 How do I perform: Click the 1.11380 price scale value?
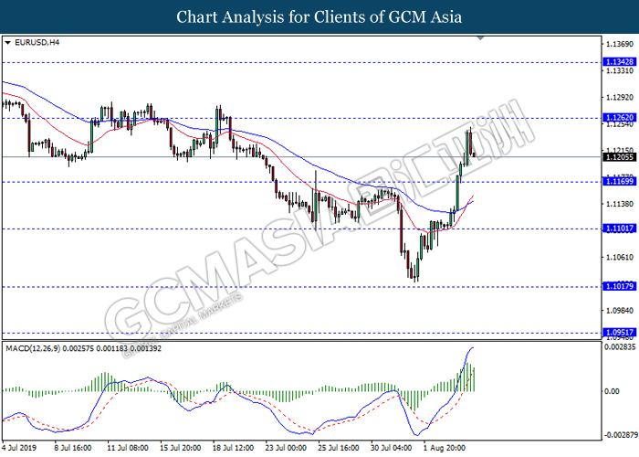(620, 204)
